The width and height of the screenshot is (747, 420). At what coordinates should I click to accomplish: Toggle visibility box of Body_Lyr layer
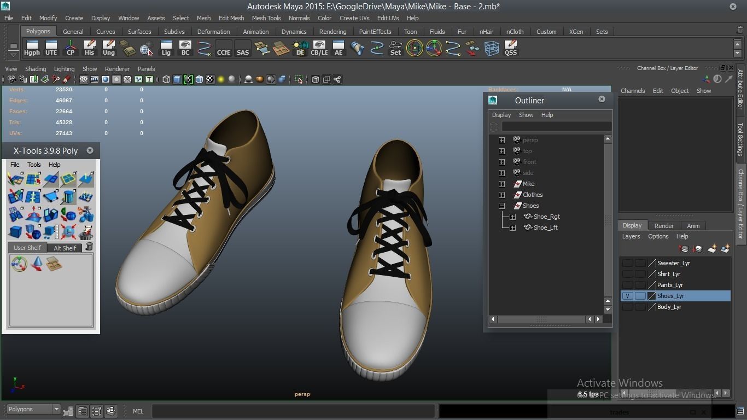point(627,307)
